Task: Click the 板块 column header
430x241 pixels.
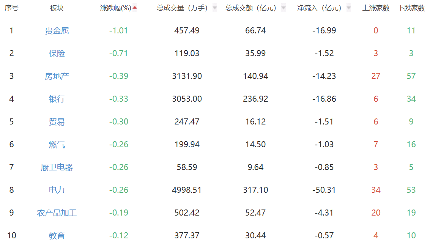Action: tap(57, 8)
